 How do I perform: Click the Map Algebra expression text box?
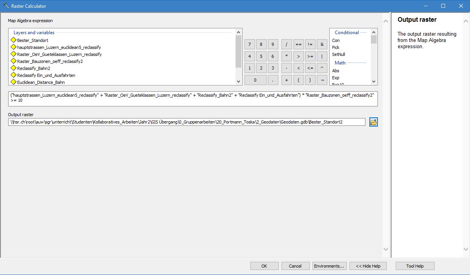pos(192,98)
